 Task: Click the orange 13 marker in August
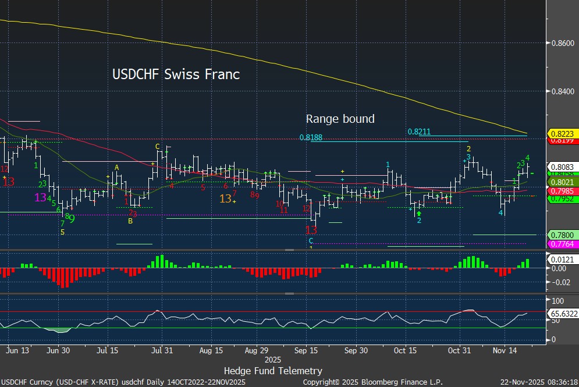pos(226,198)
